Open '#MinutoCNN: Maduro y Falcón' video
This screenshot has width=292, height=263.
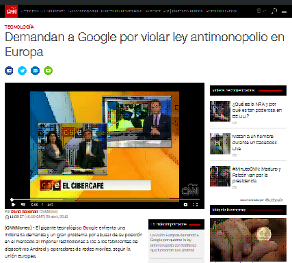[256, 175]
